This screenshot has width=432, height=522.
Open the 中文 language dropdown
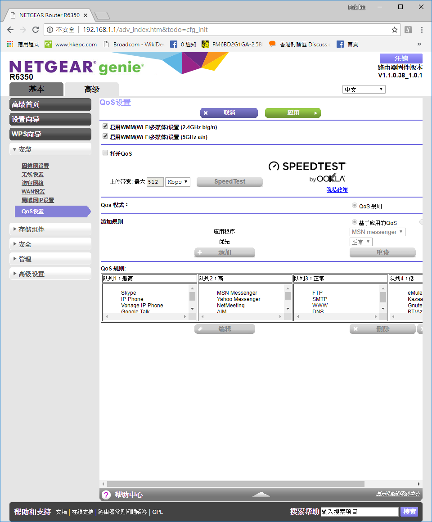(x=364, y=89)
